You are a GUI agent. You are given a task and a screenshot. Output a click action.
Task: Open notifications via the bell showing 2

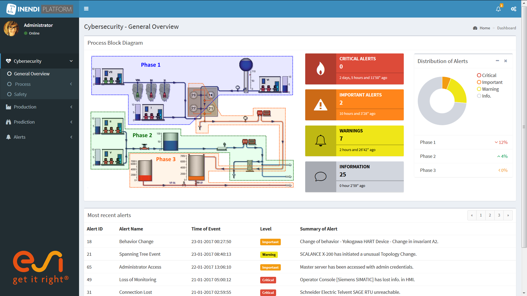point(498,9)
